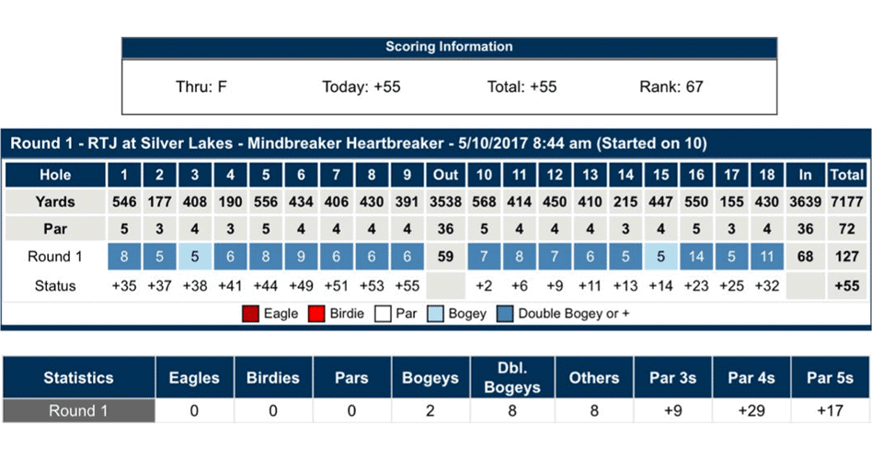Click the Double Bogey or + legend swatch
This screenshot has height=460, width=872.
505,314
